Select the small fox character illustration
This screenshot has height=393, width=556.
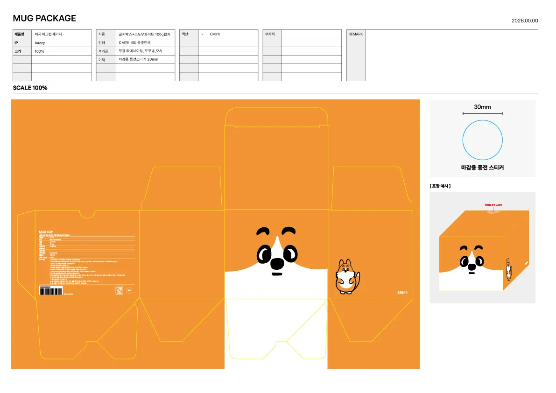click(347, 276)
